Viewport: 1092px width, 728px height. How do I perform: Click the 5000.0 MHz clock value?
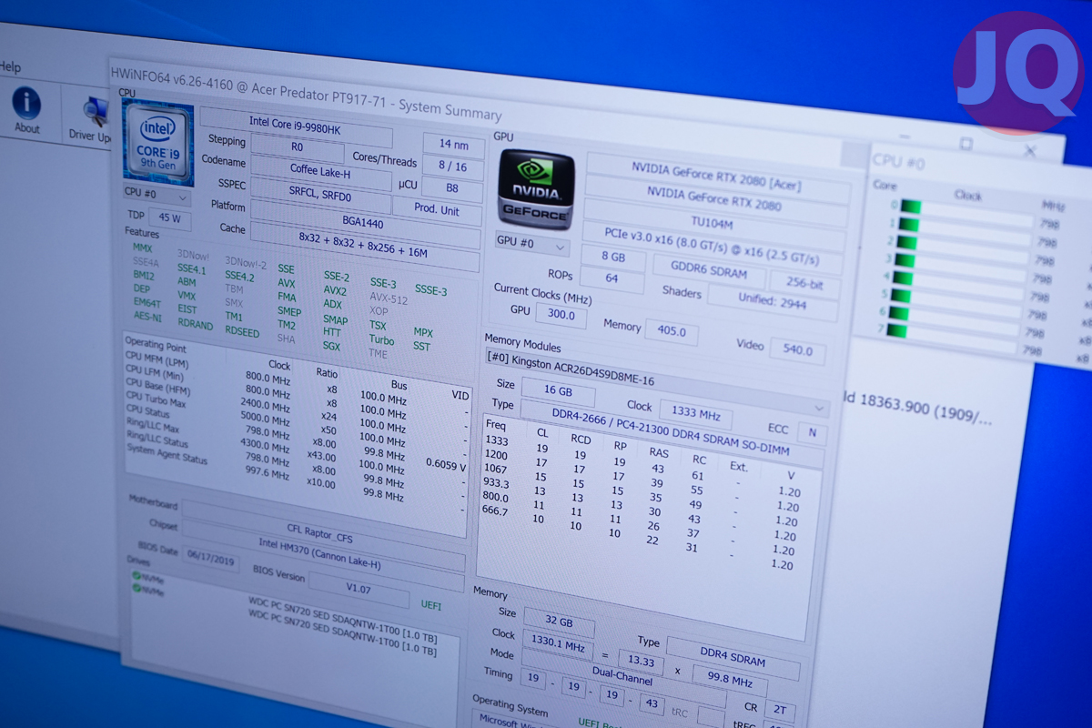(267, 419)
